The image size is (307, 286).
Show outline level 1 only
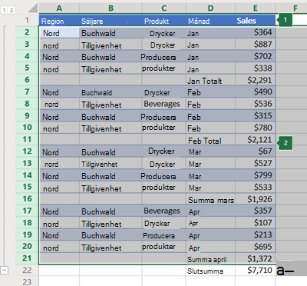[4, 10]
